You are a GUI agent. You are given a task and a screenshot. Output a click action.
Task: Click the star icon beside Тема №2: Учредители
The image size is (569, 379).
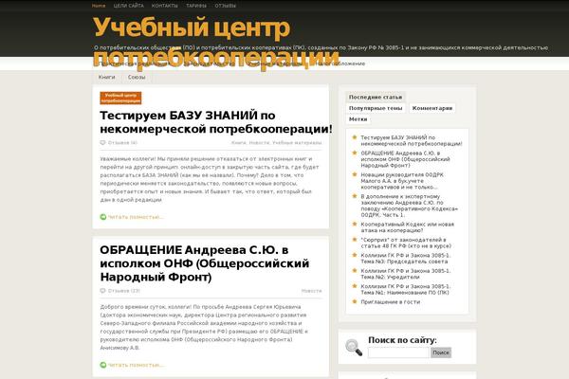(355, 271)
